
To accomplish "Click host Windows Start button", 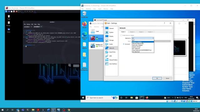I will (2, 110).
